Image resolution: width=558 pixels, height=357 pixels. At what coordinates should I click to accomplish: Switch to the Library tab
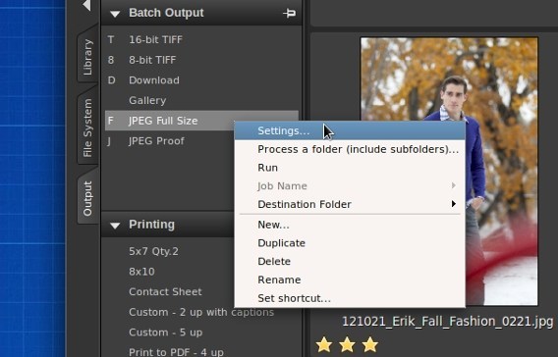pos(87,57)
